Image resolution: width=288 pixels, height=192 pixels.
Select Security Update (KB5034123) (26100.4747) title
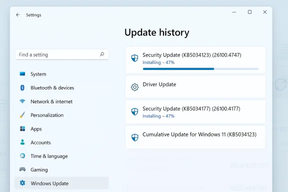(x=192, y=55)
